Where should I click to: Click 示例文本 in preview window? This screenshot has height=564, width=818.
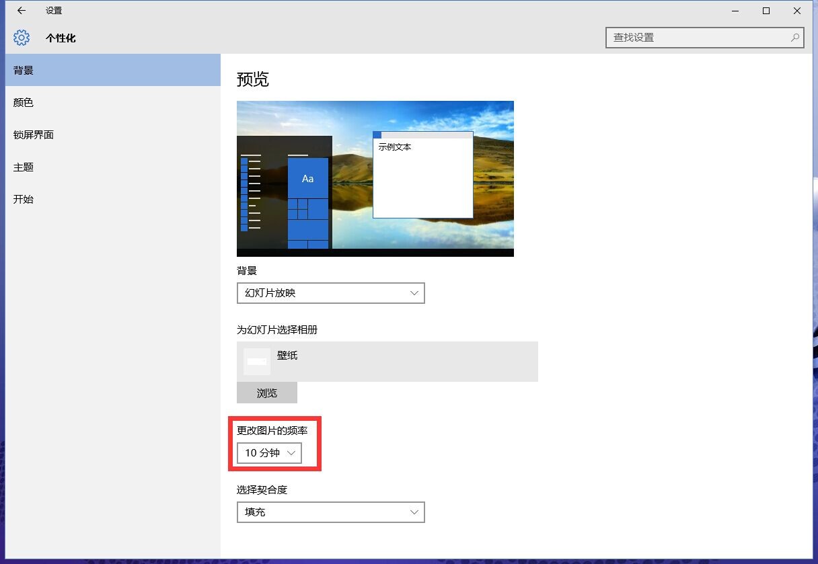click(395, 147)
